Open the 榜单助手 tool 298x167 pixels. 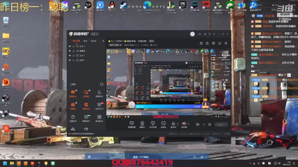click(x=86, y=118)
